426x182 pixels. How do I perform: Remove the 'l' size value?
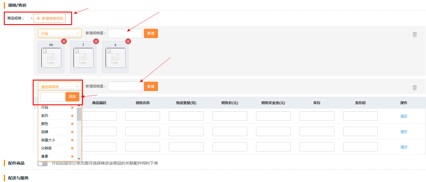[96, 41]
